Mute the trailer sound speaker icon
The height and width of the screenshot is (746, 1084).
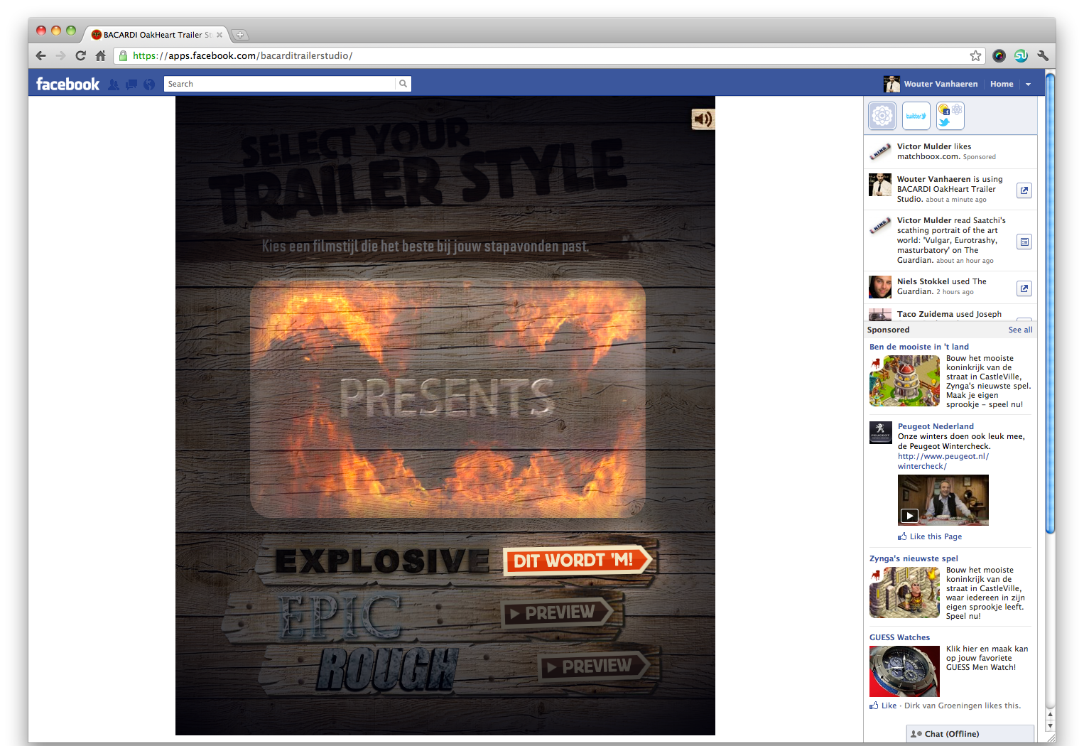tap(703, 119)
